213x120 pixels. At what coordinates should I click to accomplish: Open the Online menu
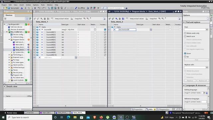[x=28, y=5]
